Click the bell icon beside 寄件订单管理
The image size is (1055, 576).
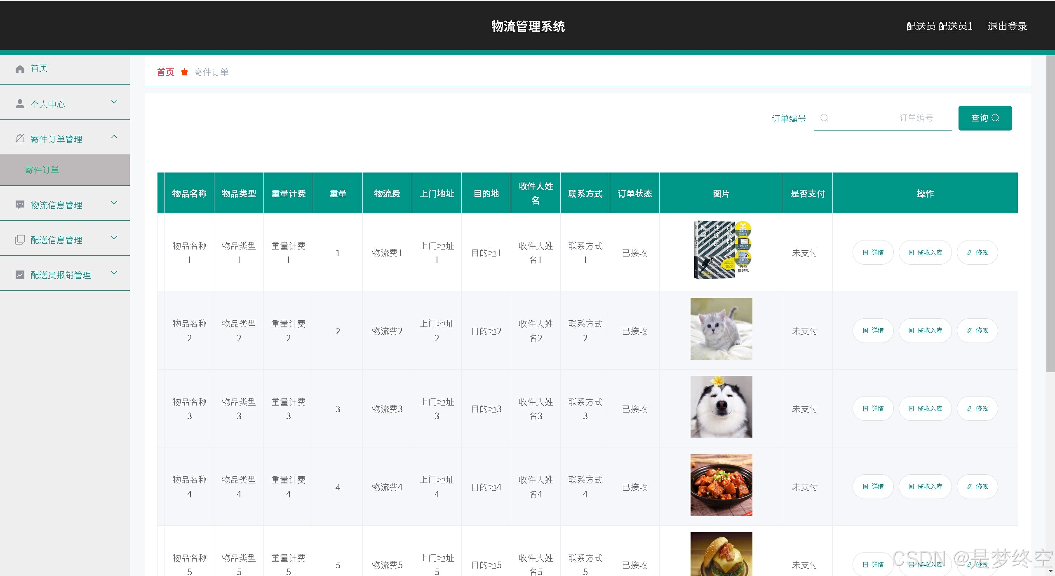(20, 139)
